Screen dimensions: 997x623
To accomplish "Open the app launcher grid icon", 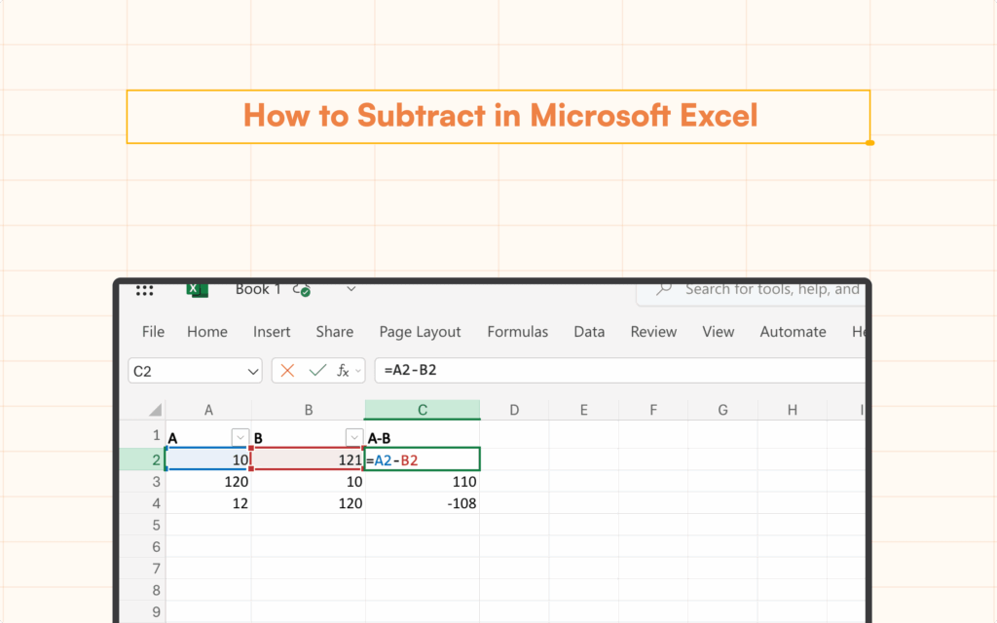I will tap(145, 290).
